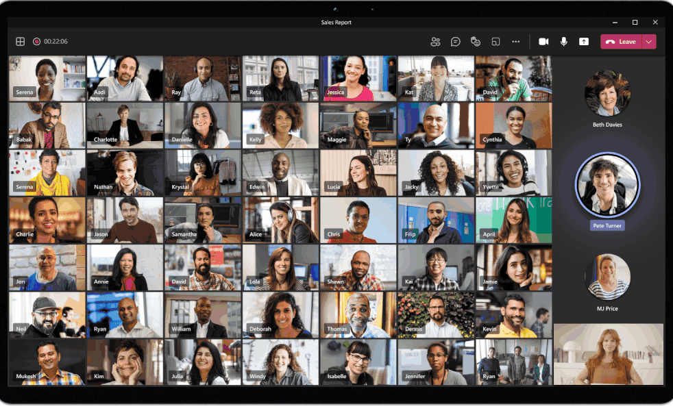Open More actions ellipsis menu
The width and height of the screenshot is (673, 413).
click(516, 42)
